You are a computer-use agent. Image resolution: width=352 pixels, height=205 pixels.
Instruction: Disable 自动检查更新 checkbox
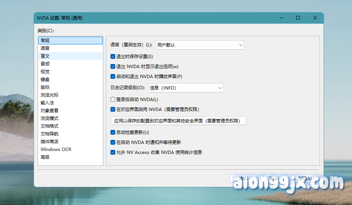[x=113, y=132]
